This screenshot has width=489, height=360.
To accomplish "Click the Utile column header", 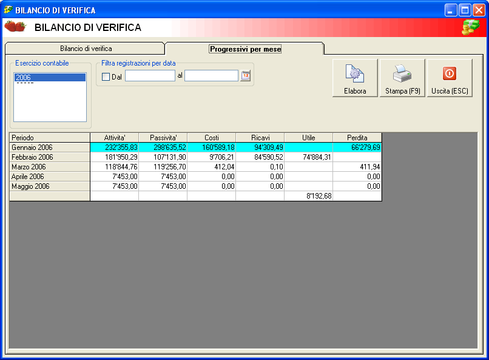I will pyautogui.click(x=309, y=138).
